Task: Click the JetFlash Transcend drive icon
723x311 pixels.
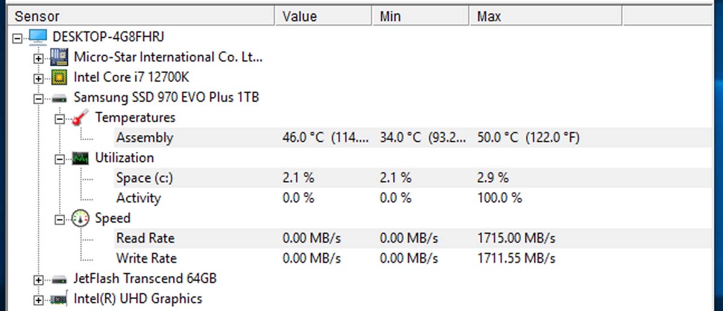Action: click(x=59, y=280)
